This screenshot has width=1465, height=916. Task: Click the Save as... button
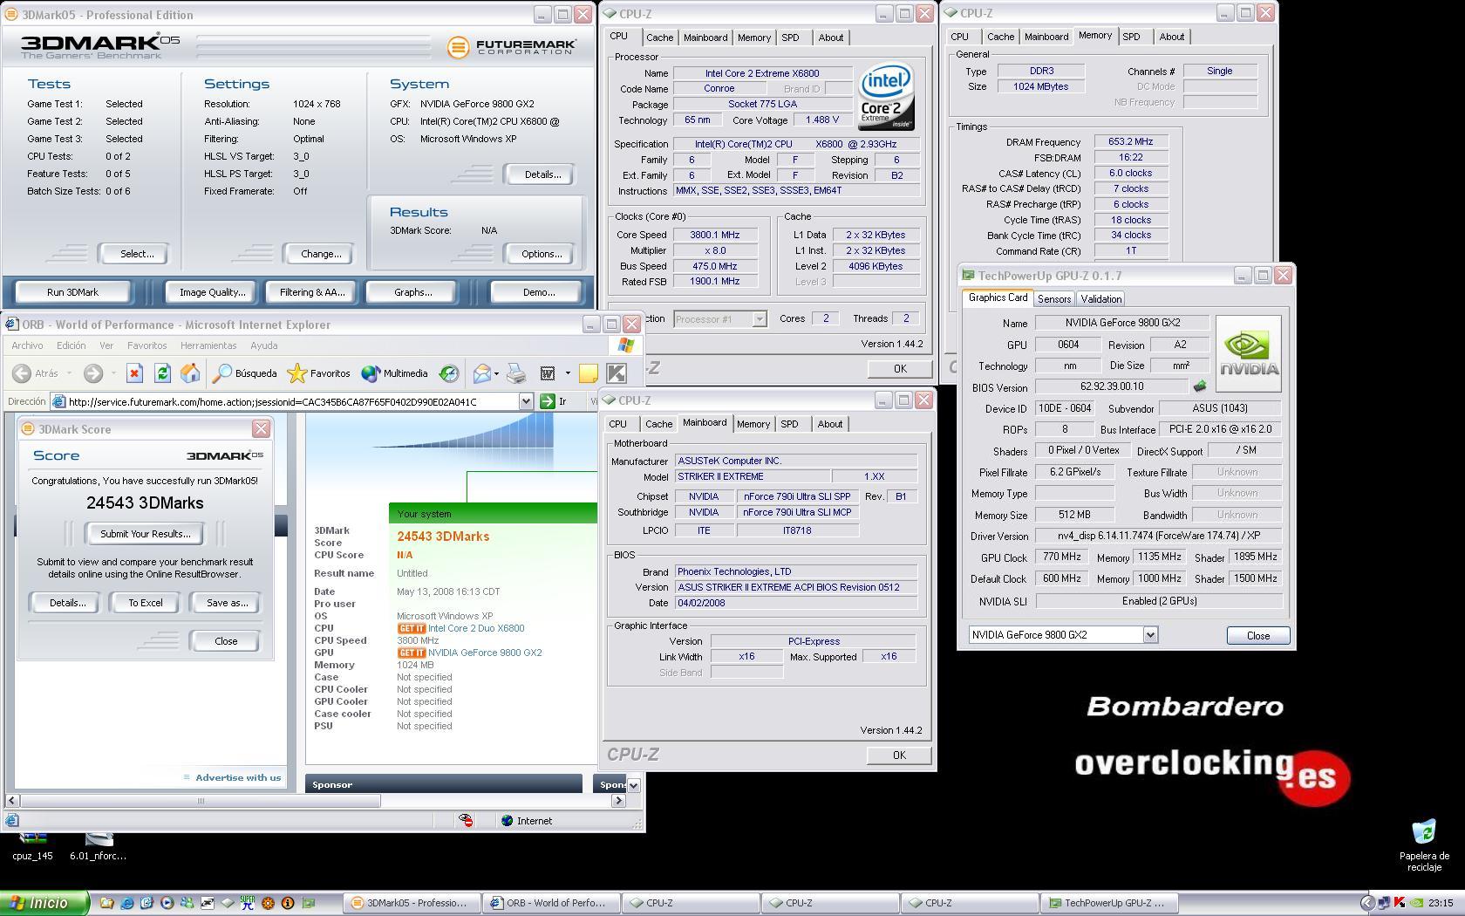pyautogui.click(x=227, y=603)
